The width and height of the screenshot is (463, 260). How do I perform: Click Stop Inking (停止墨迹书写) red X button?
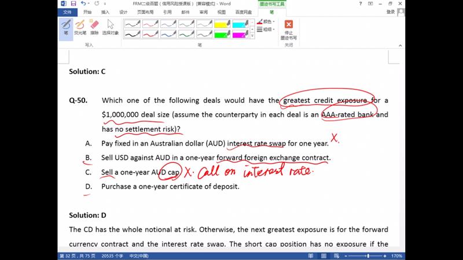click(288, 29)
